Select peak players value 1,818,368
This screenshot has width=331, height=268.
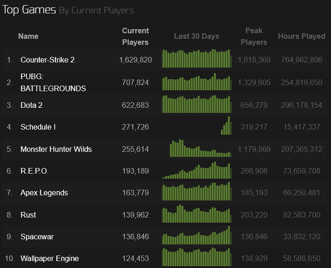coord(254,60)
